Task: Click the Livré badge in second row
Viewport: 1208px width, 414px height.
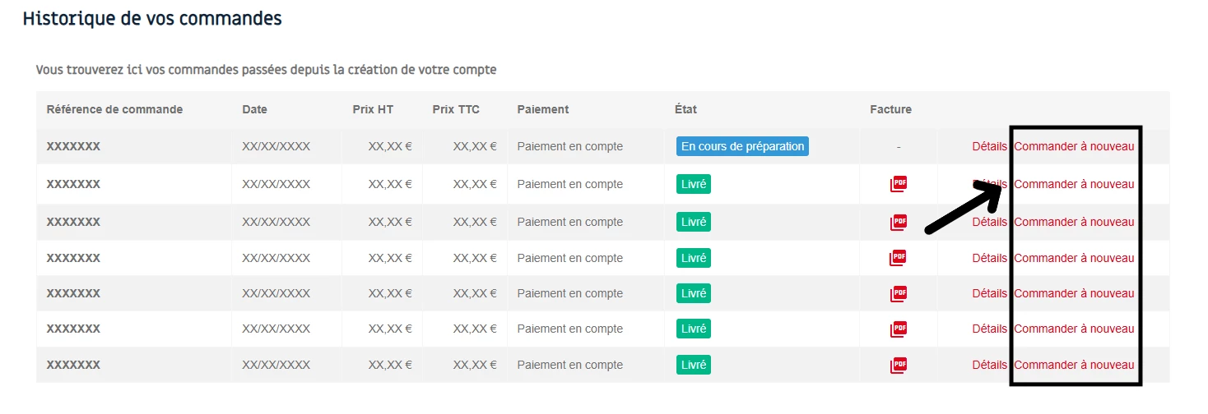Action: click(694, 184)
